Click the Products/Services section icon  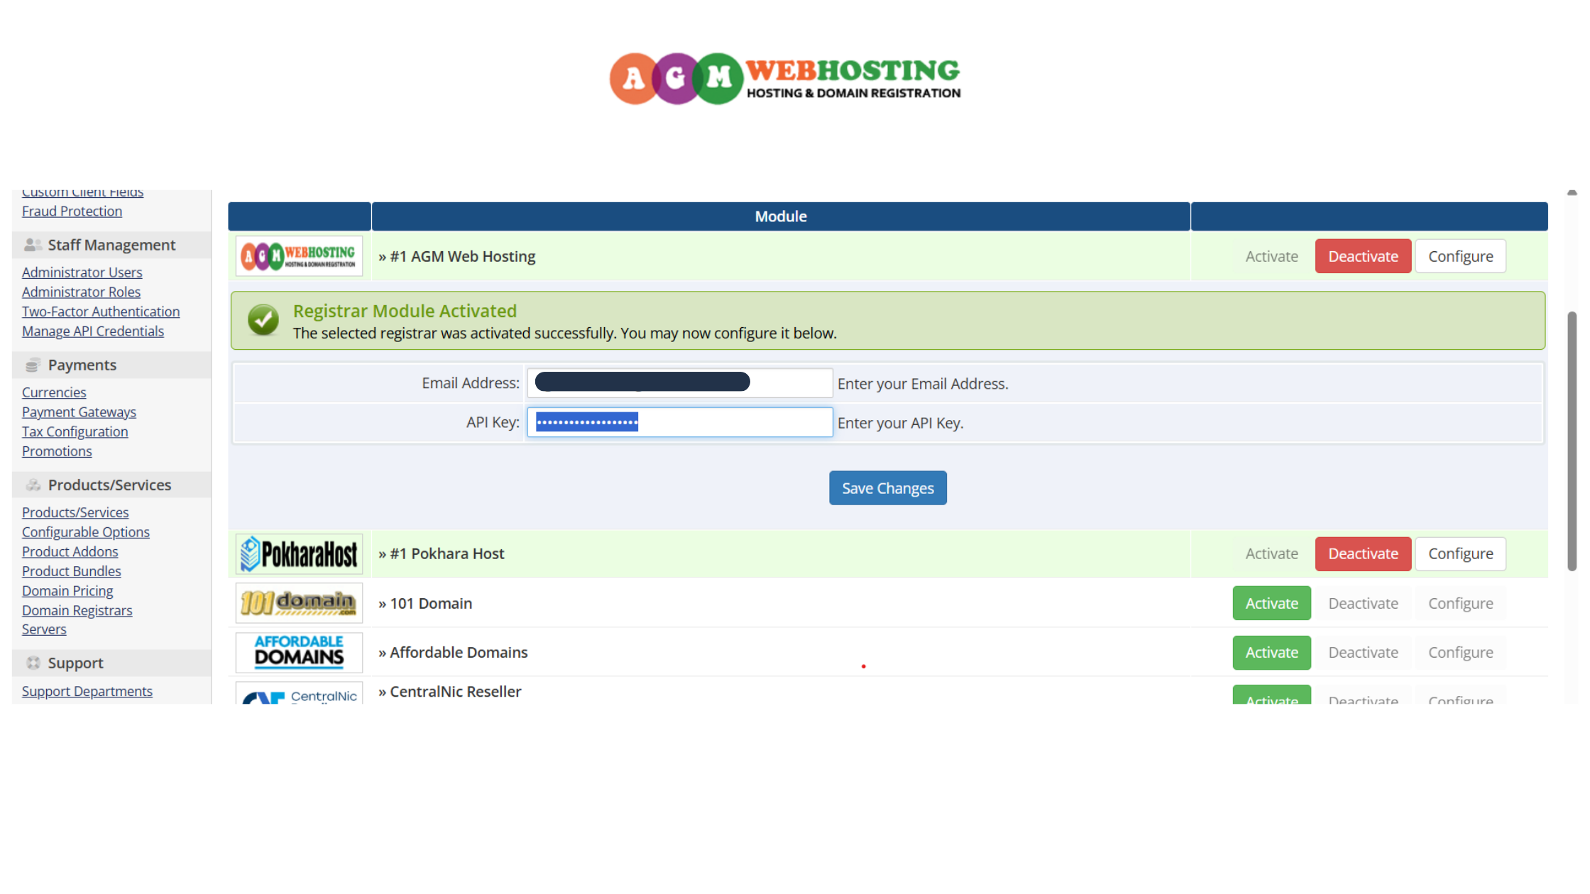[x=33, y=485]
